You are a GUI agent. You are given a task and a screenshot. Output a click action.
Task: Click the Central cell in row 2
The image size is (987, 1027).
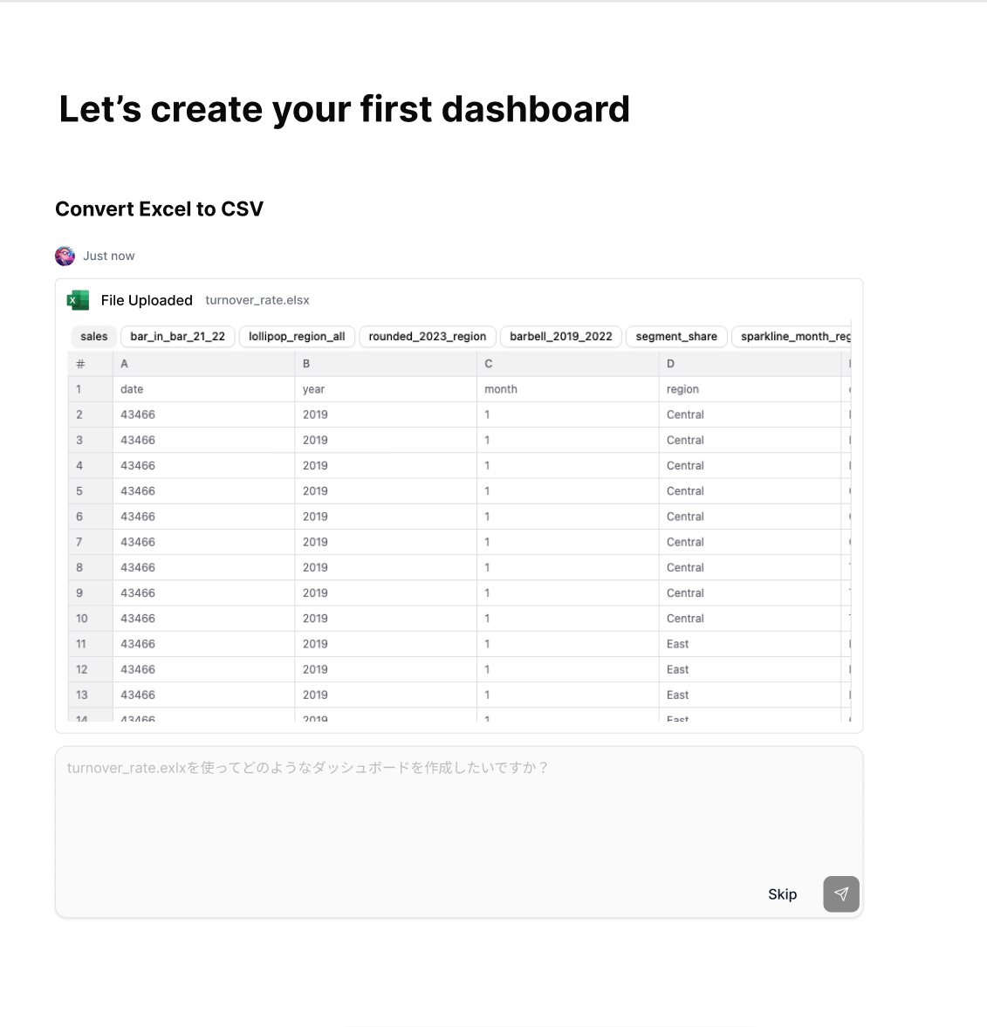pos(685,414)
